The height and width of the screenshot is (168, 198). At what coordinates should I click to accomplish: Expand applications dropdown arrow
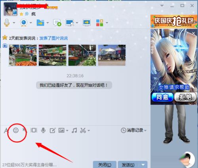pos(107,23)
